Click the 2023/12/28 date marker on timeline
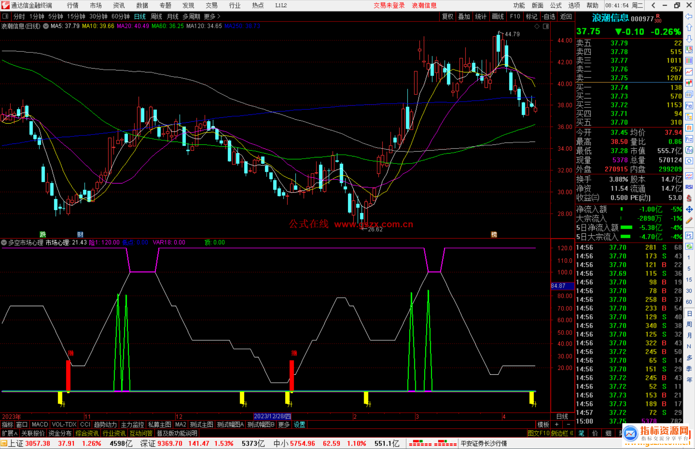695x449 pixels. tap(272, 416)
